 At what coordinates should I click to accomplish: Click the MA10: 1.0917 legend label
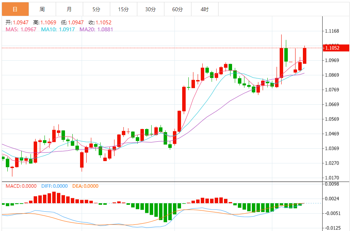click(58, 30)
